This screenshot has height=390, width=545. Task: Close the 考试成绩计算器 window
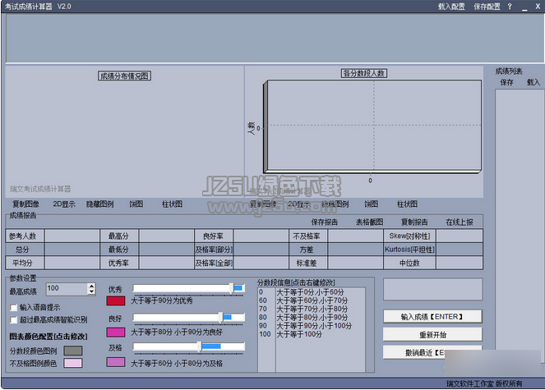pyautogui.click(x=538, y=7)
